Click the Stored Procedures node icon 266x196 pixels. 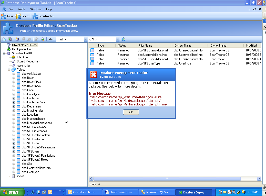14,61
